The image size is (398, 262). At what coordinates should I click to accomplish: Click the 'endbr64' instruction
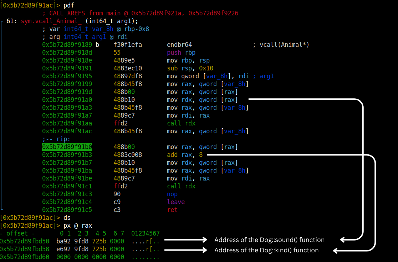179,45
